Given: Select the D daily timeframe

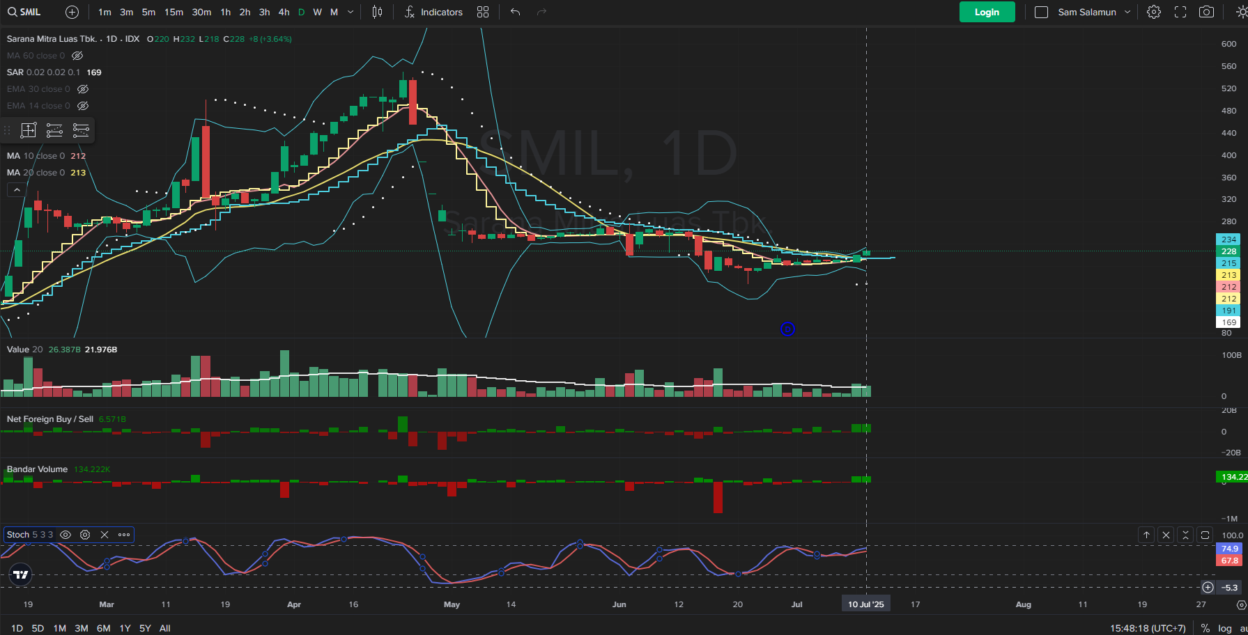Looking at the screenshot, I should tap(301, 12).
